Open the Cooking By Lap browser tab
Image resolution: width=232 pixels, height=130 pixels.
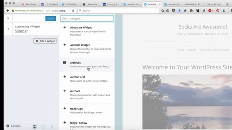click(214, 4)
